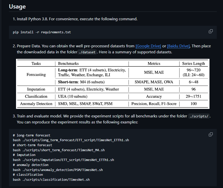Click the 'Train and evaluate model' step text
This screenshot has width=223, height=188.
(40, 116)
